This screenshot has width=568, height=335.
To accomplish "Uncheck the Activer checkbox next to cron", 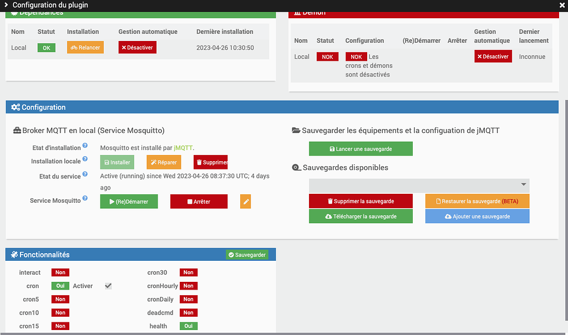I will [109, 286].
